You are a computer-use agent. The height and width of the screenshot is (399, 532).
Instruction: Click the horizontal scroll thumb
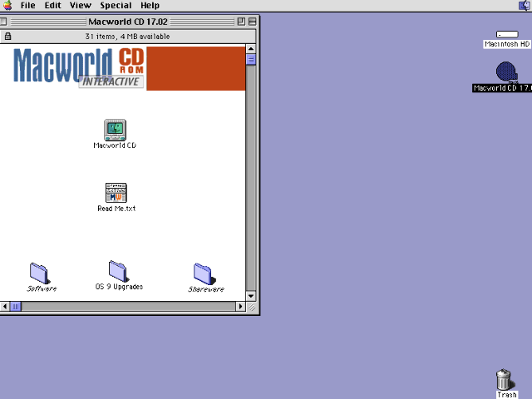click(x=16, y=307)
